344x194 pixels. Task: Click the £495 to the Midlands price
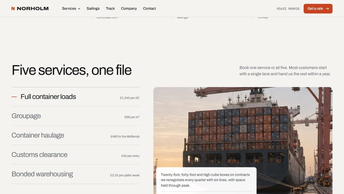[125, 137]
